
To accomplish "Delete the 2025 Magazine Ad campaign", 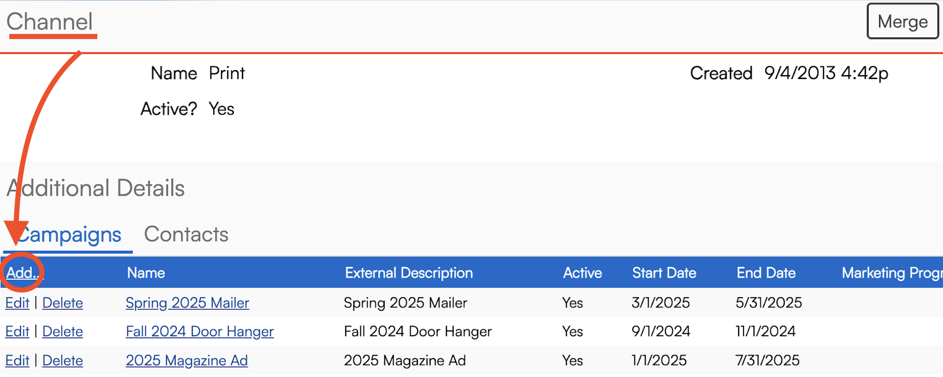I will coord(62,360).
